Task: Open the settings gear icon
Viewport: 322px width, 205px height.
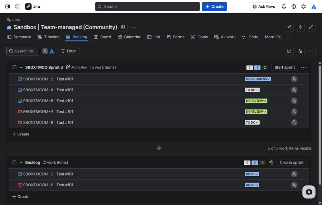Action: click(x=304, y=6)
